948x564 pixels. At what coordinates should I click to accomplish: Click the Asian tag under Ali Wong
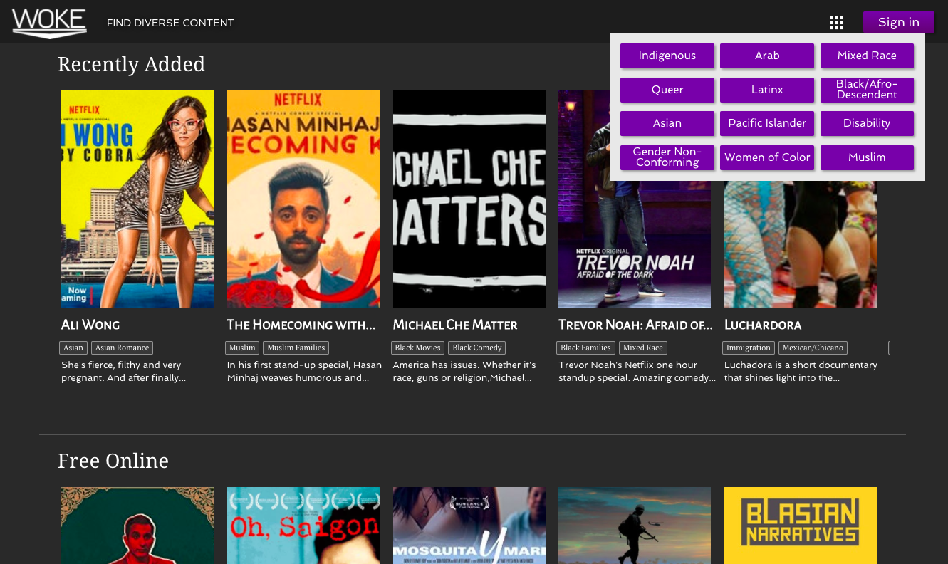click(x=73, y=348)
